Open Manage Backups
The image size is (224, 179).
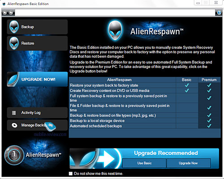pos(37,125)
